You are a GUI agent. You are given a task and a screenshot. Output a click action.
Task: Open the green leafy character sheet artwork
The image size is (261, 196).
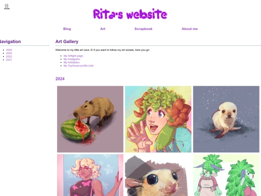226,175
